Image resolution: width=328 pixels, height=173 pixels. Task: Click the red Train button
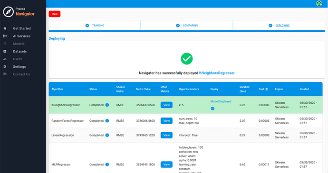pyautogui.click(x=55, y=14)
